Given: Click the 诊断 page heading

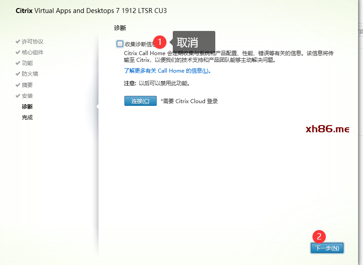Looking at the screenshot, I should click(120, 28).
